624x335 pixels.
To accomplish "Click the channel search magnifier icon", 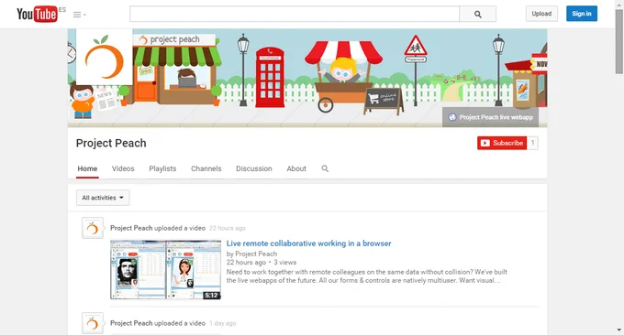I will click(325, 168).
